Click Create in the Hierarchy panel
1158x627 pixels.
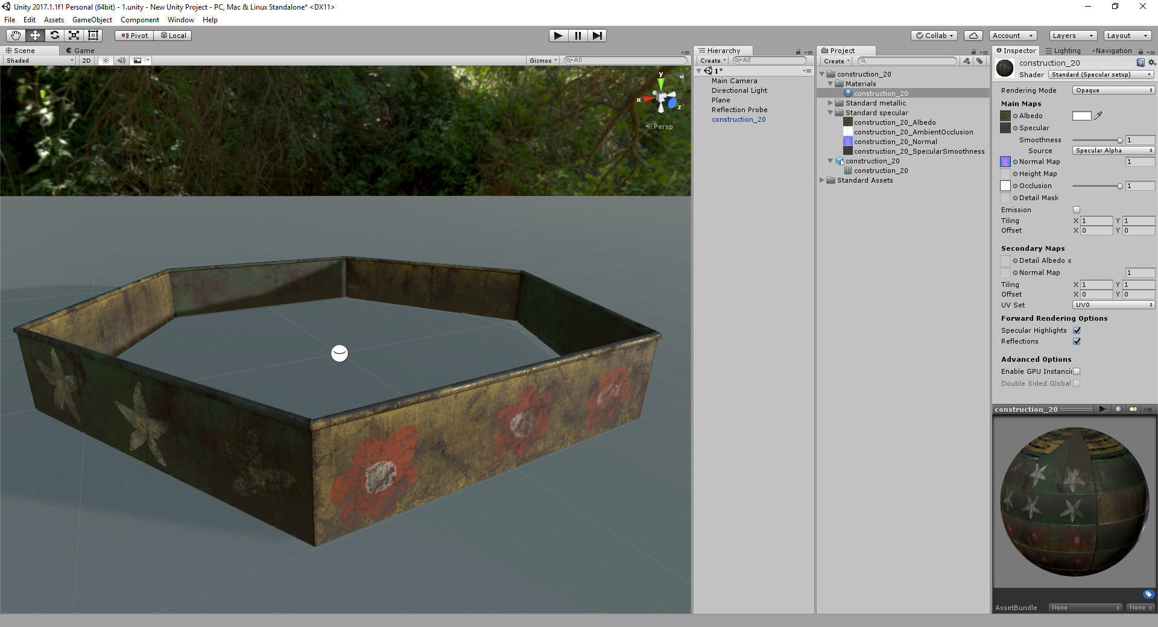pos(712,61)
